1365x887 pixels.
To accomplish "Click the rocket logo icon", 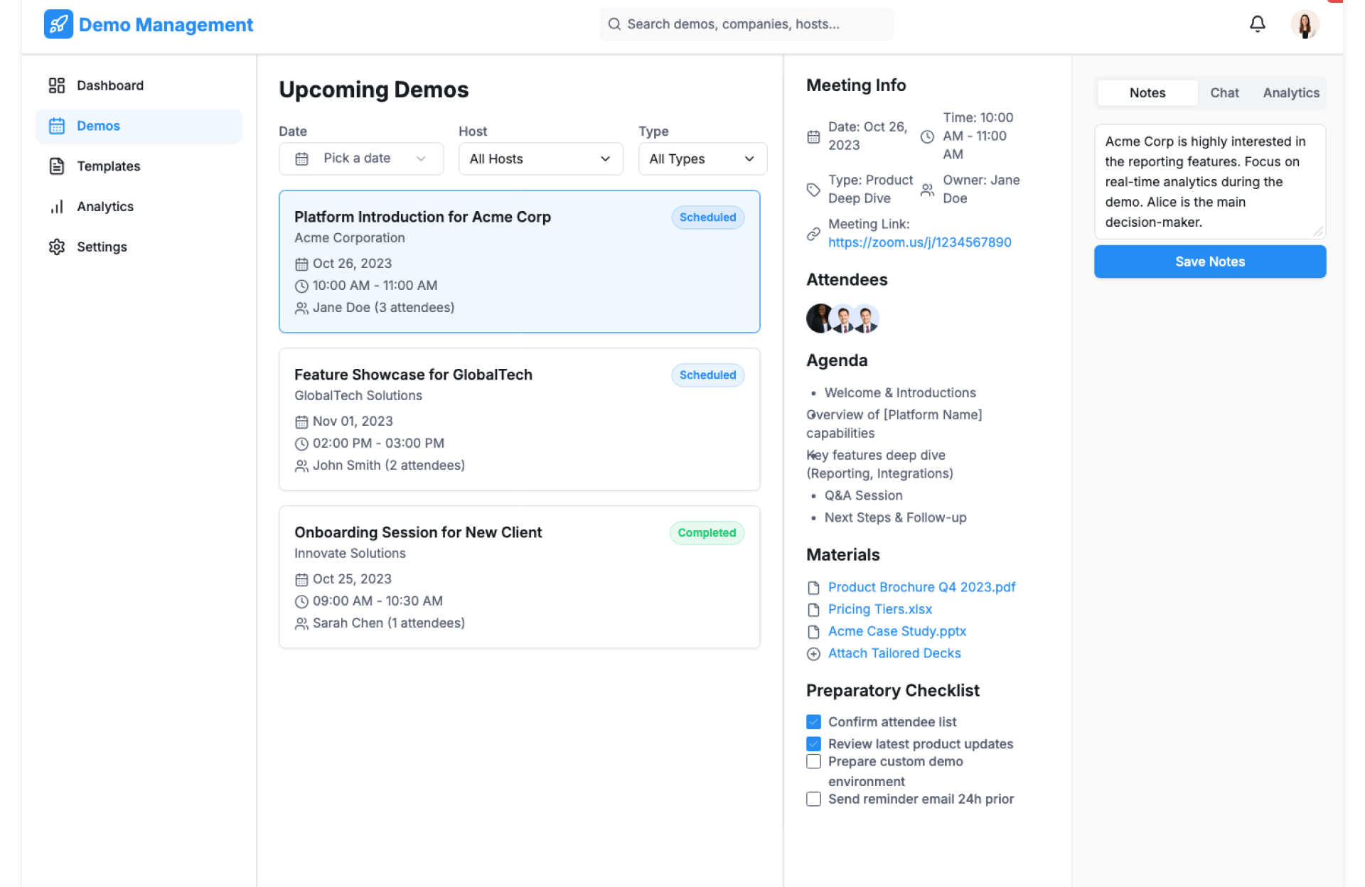I will (58, 24).
